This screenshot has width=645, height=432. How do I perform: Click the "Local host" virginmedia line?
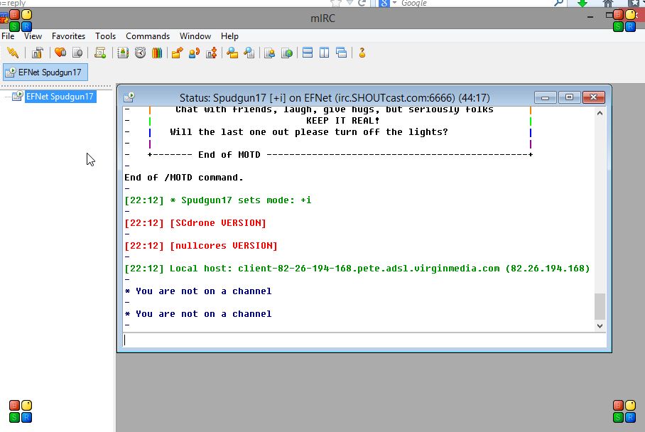point(357,269)
